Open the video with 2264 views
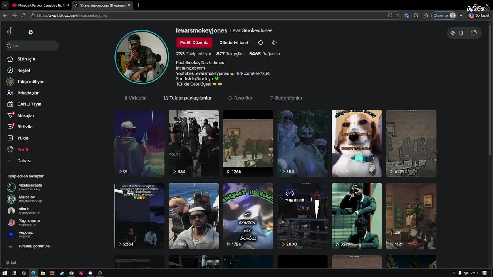 point(139,216)
